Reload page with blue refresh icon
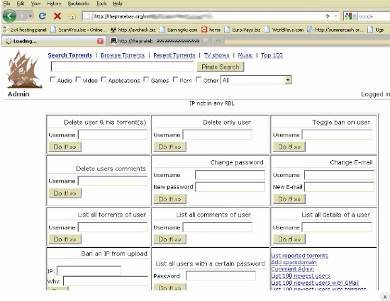 (x=43, y=16)
